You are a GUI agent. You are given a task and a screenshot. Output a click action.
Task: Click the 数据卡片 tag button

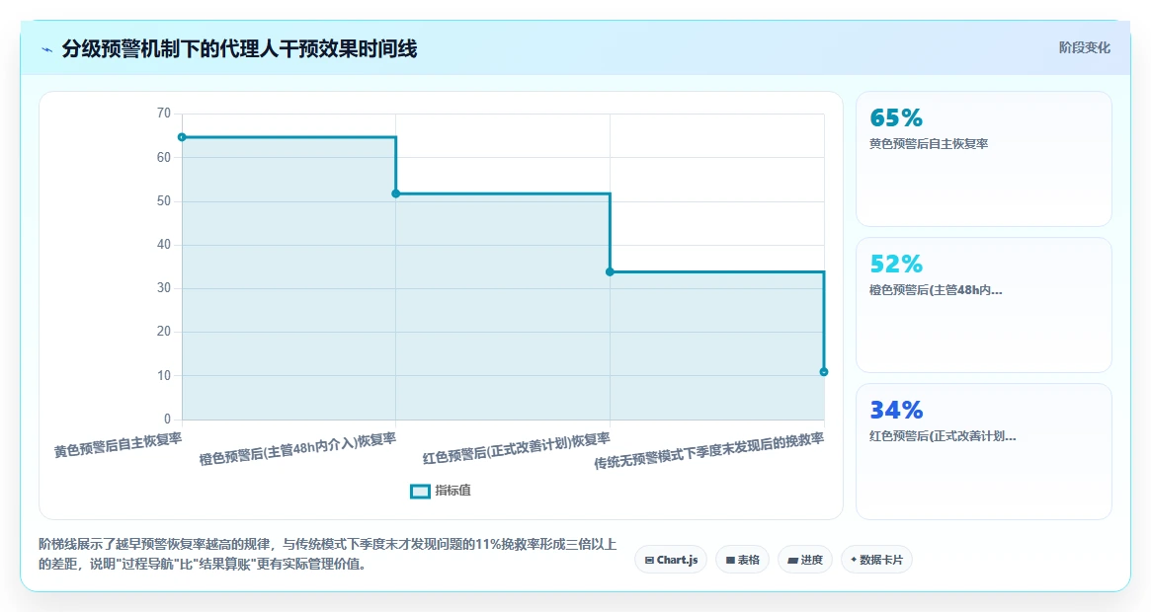(x=876, y=560)
